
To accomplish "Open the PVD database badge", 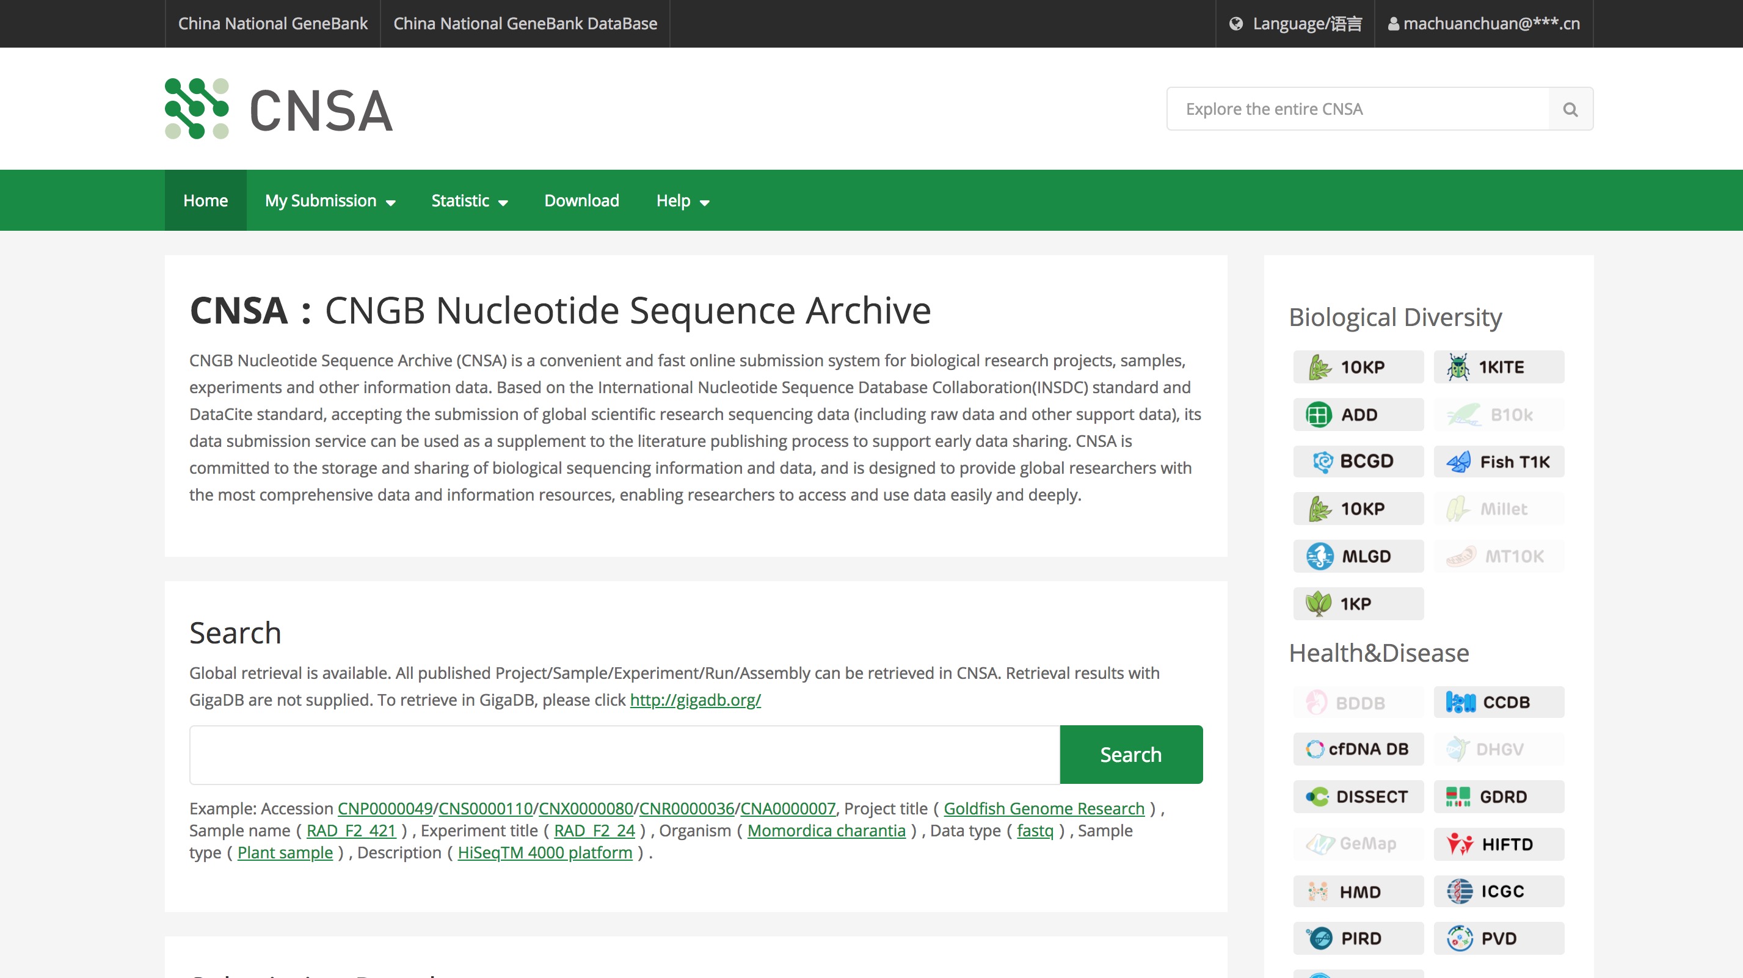I will tap(1499, 939).
